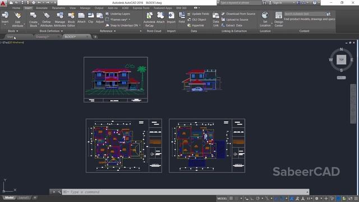Screen dimensions: 359x202
Task: Click the Set Location globe icon
Action: pyautogui.click(x=265, y=15)
